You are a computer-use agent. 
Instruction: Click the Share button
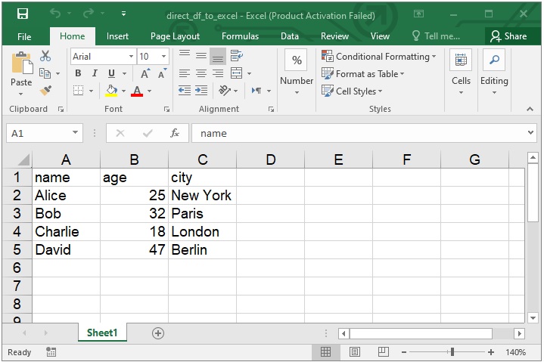(508, 36)
